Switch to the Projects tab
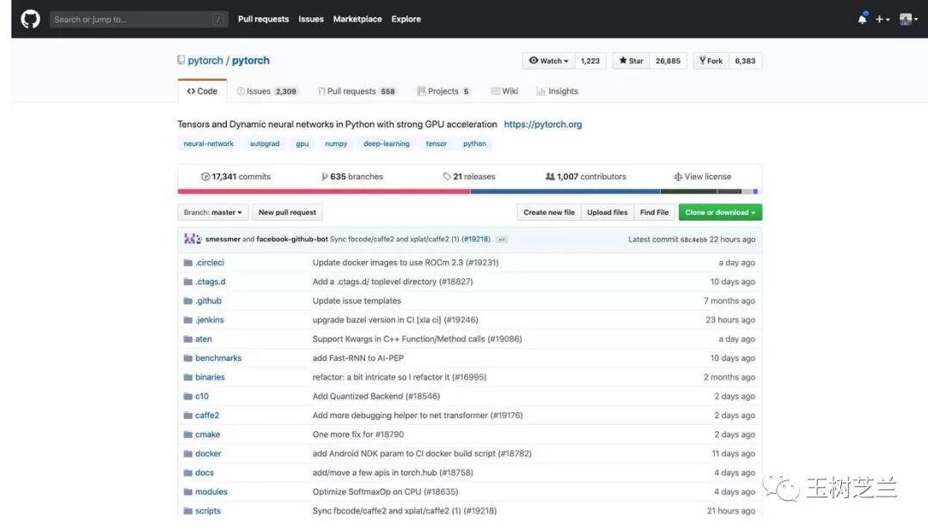The height and width of the screenshot is (529, 928). point(444,91)
